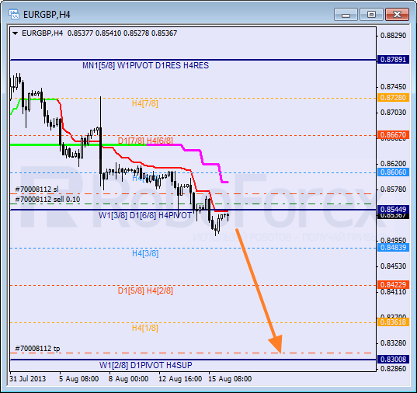Click the 0.87280 orange price tag
Viewport: 417px width, 393px height.
point(393,98)
